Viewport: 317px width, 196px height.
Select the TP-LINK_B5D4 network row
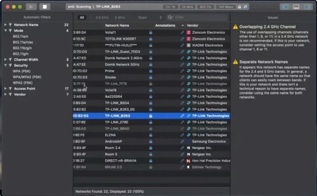[151, 103]
